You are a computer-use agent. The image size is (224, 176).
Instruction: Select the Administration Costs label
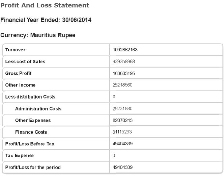(38, 109)
